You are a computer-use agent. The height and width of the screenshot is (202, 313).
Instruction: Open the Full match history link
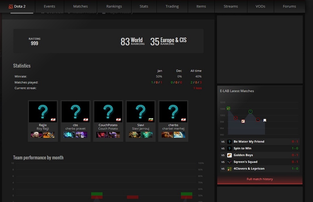coord(260,179)
